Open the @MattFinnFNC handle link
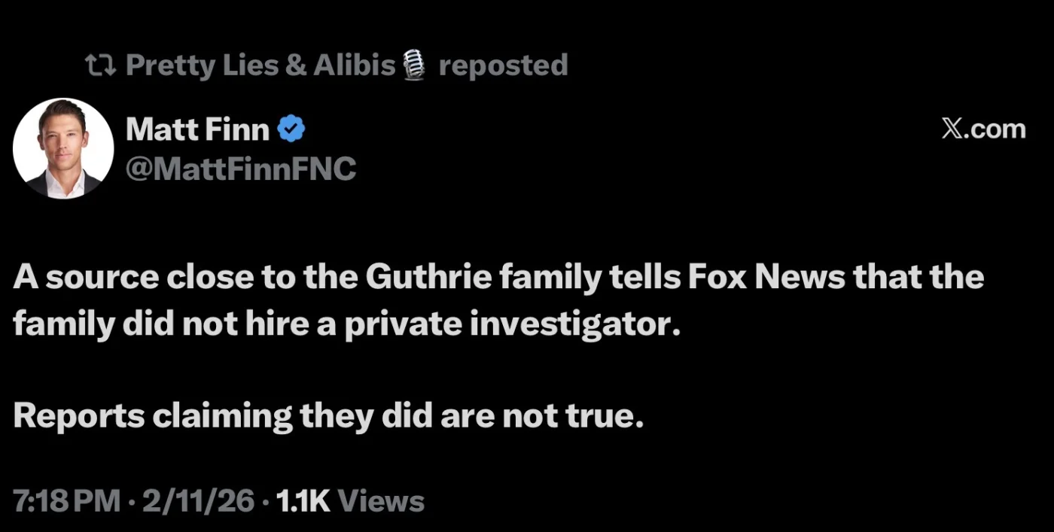Image resolution: width=1054 pixels, height=532 pixels. tap(240, 169)
